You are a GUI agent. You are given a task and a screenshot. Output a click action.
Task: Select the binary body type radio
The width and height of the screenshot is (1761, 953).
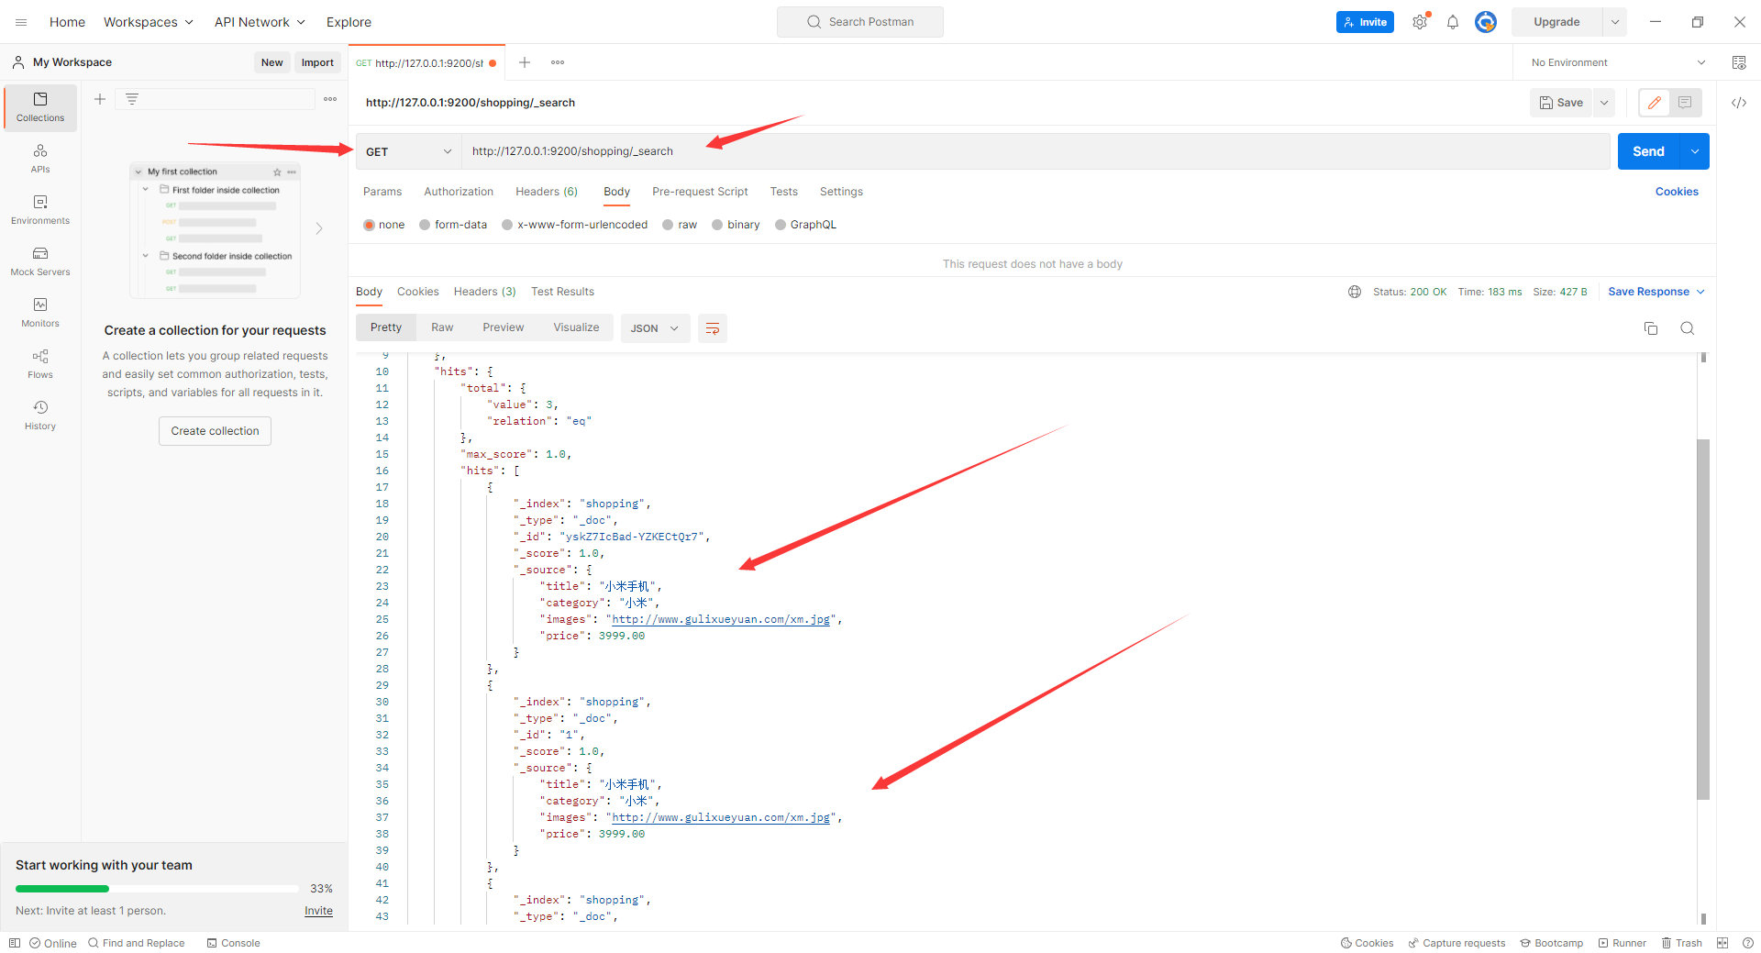point(717,225)
